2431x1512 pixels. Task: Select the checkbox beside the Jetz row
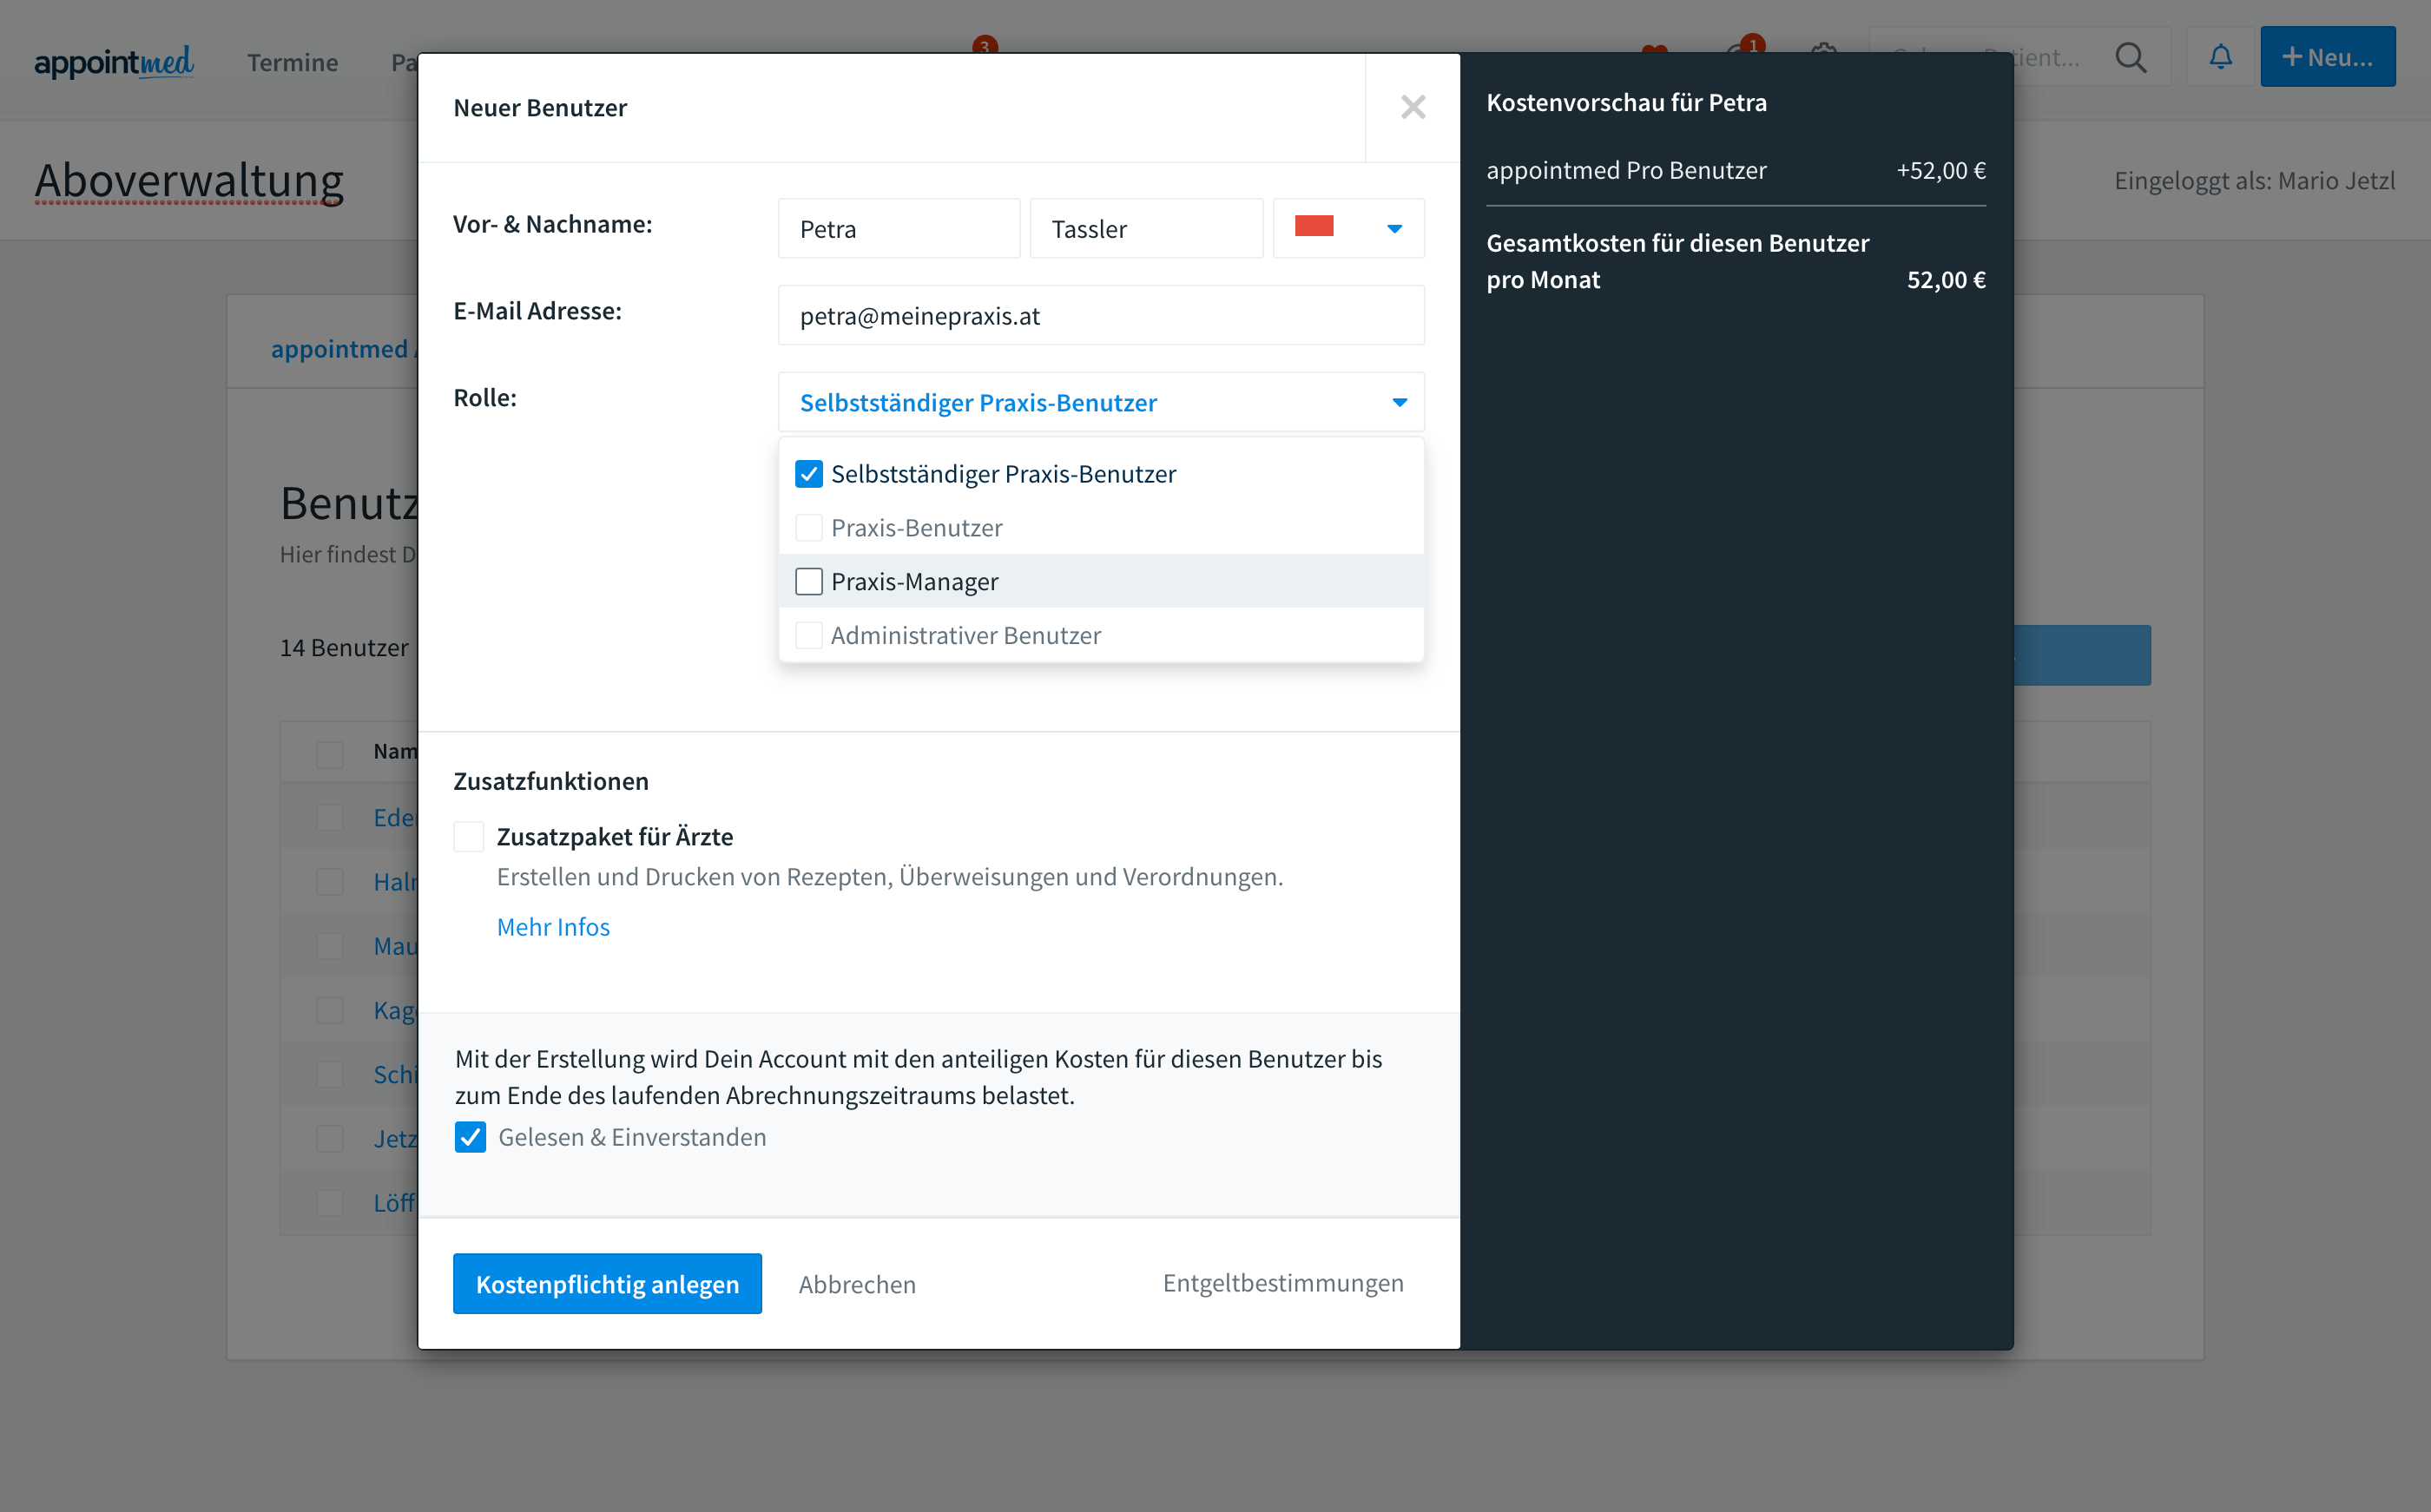(x=330, y=1139)
